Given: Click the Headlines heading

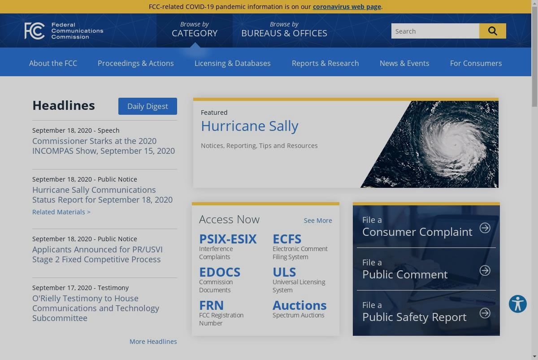Looking at the screenshot, I should [x=64, y=105].
